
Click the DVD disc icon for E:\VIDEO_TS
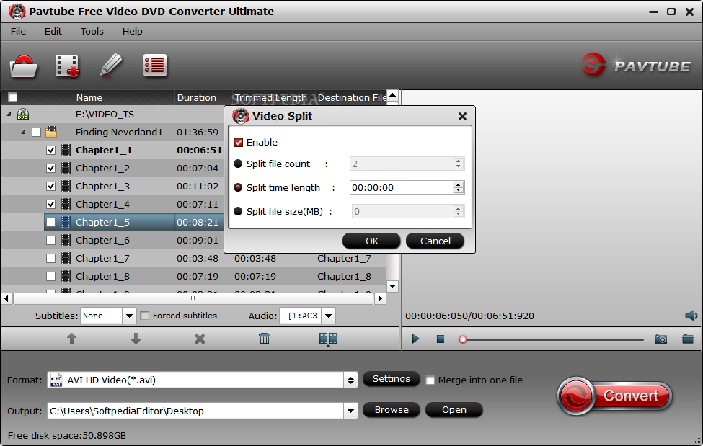click(x=23, y=115)
